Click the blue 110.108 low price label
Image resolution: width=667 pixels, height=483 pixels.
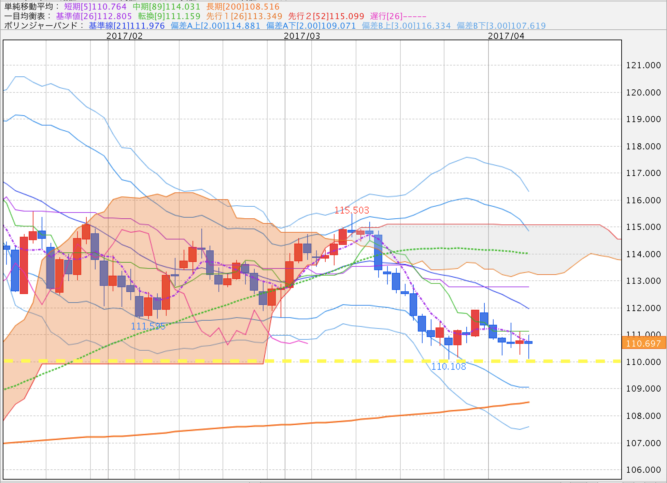449,367
